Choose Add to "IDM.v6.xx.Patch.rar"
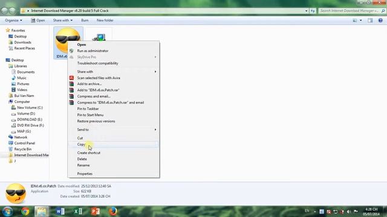The image size is (387, 217). click(x=113, y=90)
